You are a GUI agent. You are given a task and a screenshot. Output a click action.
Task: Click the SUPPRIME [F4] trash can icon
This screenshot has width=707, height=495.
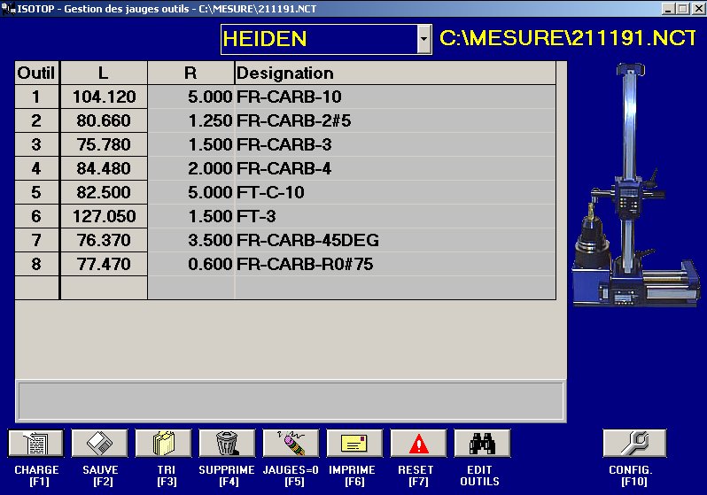pyautogui.click(x=227, y=443)
